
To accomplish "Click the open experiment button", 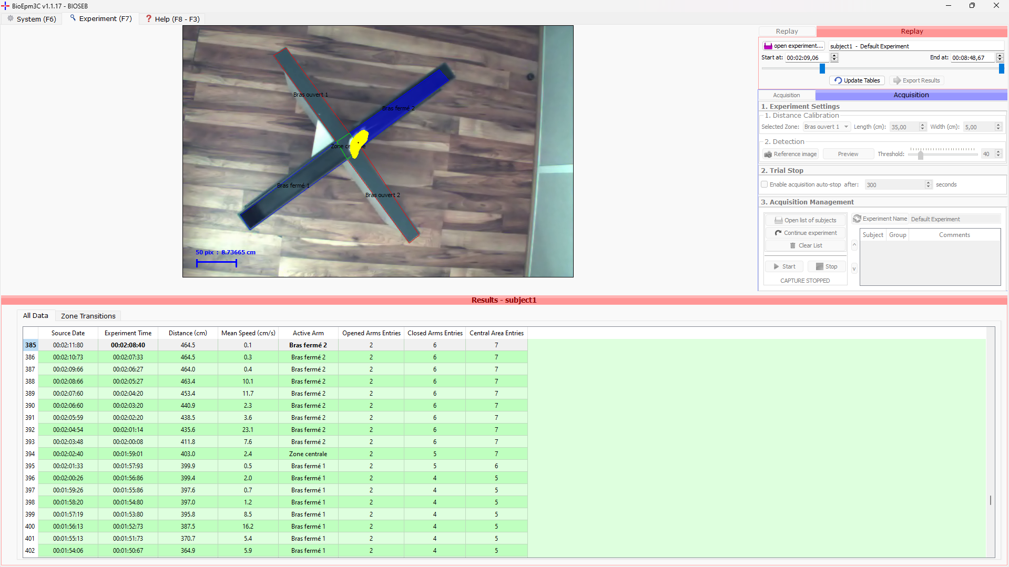I will pyautogui.click(x=793, y=46).
